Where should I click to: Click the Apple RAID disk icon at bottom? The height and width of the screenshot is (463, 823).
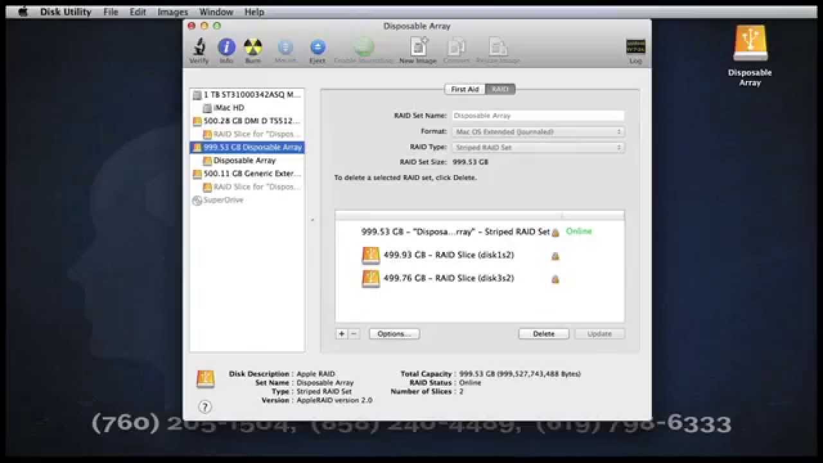click(x=205, y=379)
